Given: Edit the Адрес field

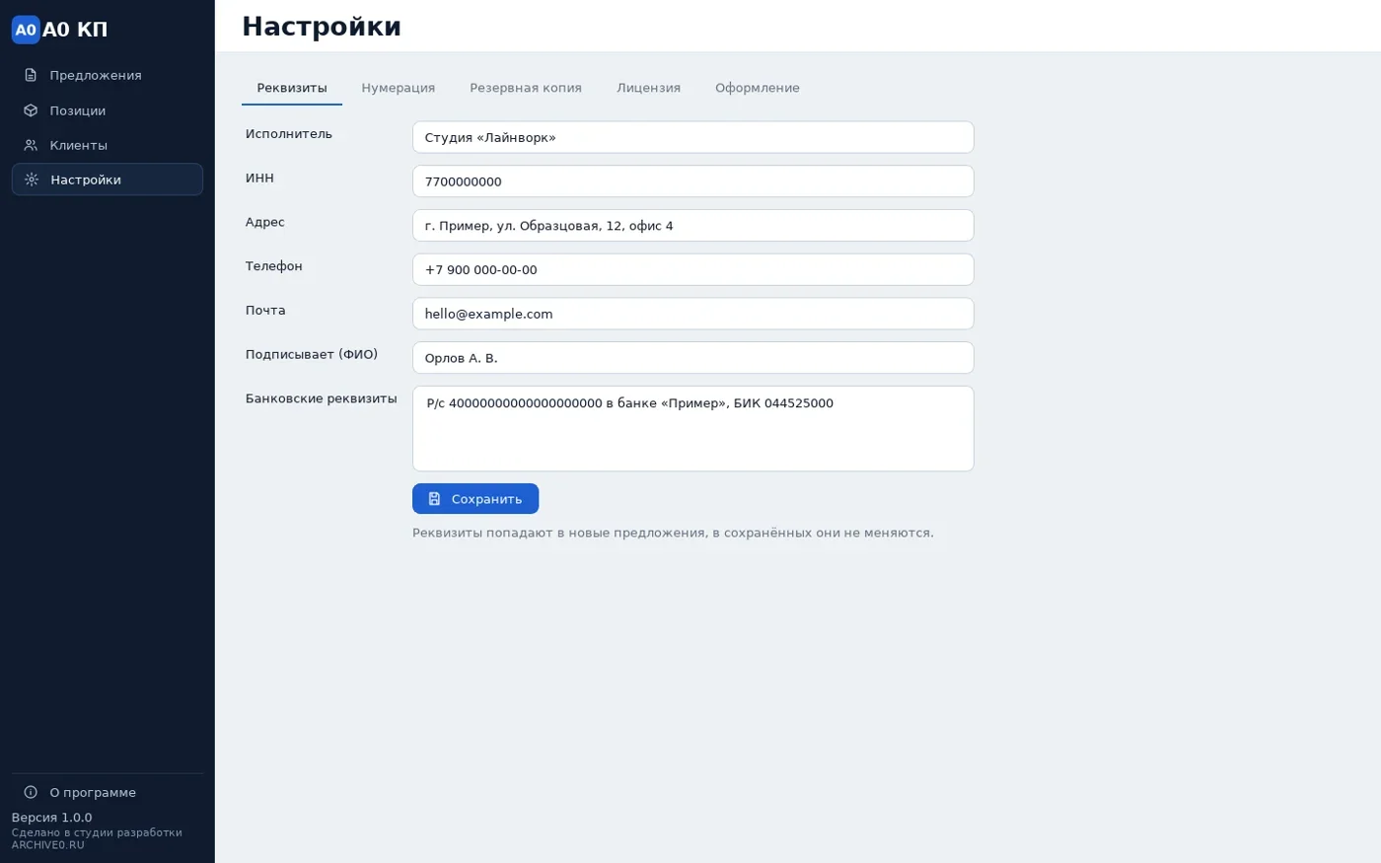Looking at the screenshot, I should [693, 226].
